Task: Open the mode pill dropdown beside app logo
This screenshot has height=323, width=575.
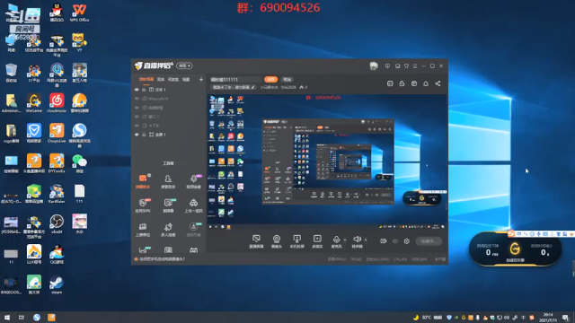Action: (x=184, y=65)
